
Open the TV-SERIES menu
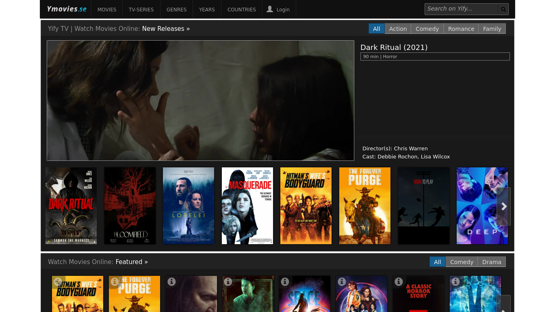141,9
